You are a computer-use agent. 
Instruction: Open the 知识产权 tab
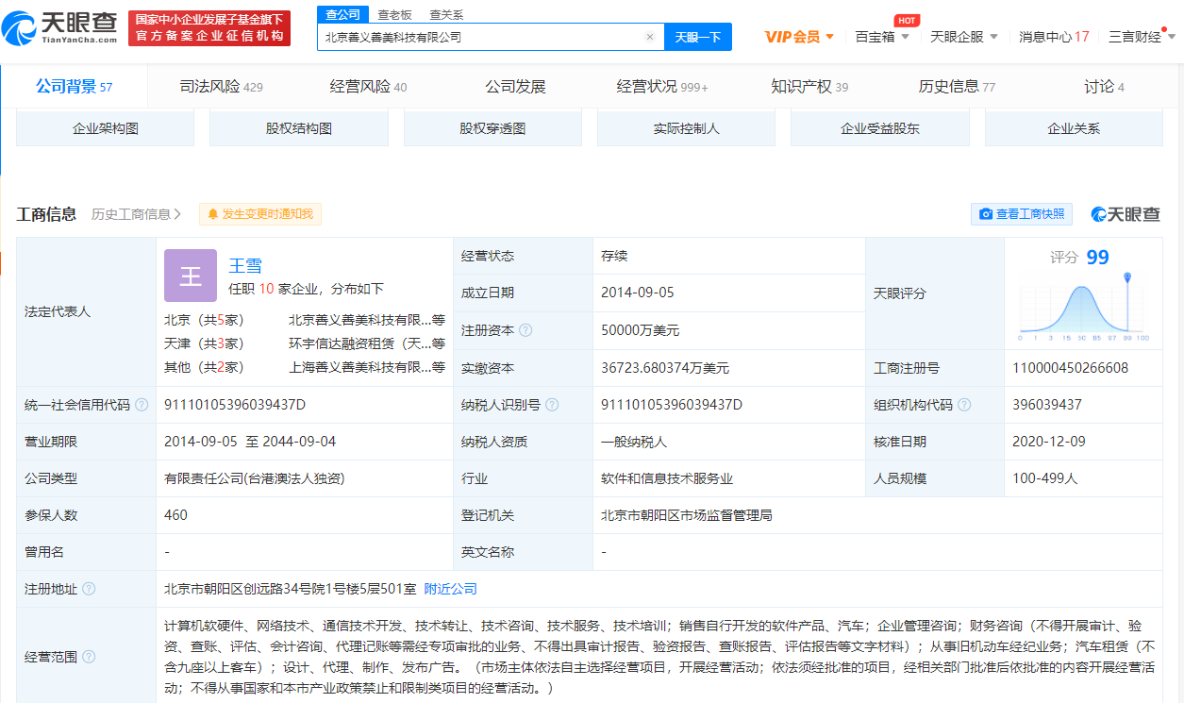pyautogui.click(x=809, y=87)
